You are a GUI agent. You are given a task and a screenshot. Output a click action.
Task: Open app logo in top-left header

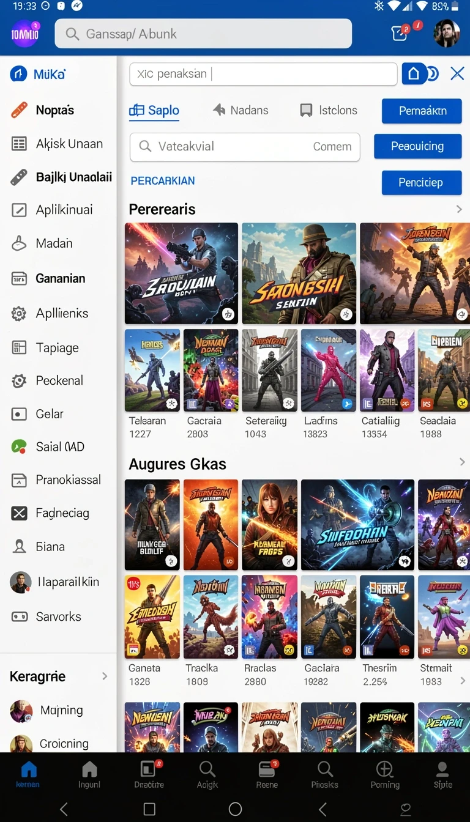(x=25, y=34)
